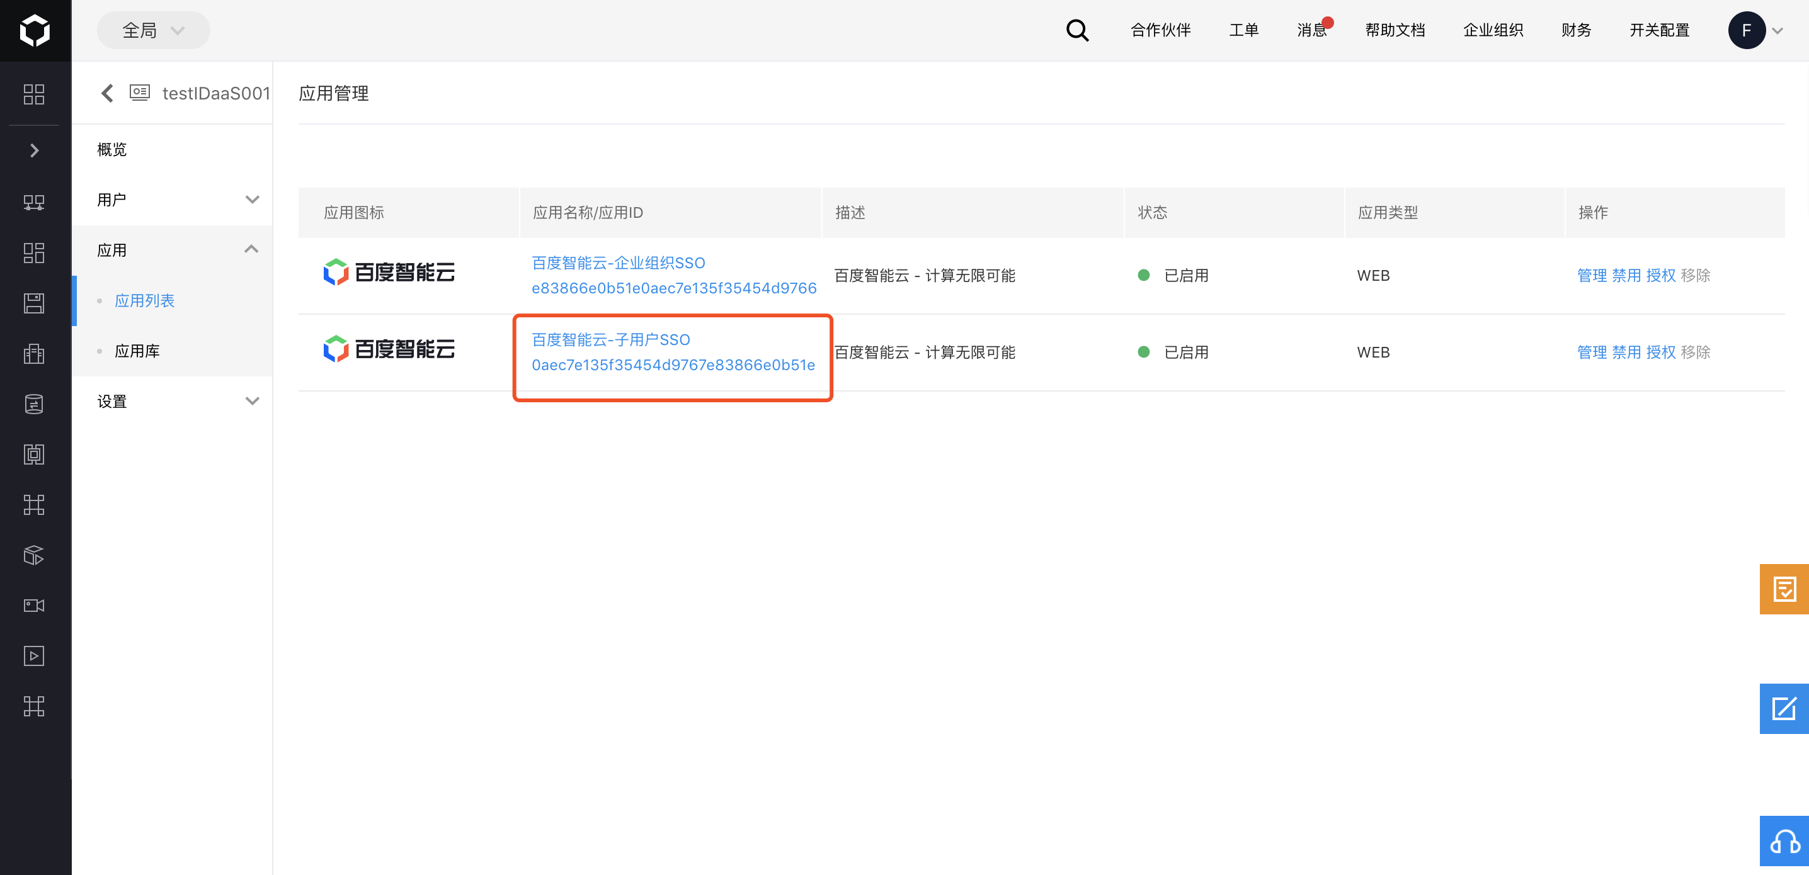
Task: Expand the 设置 menu section
Action: [172, 402]
